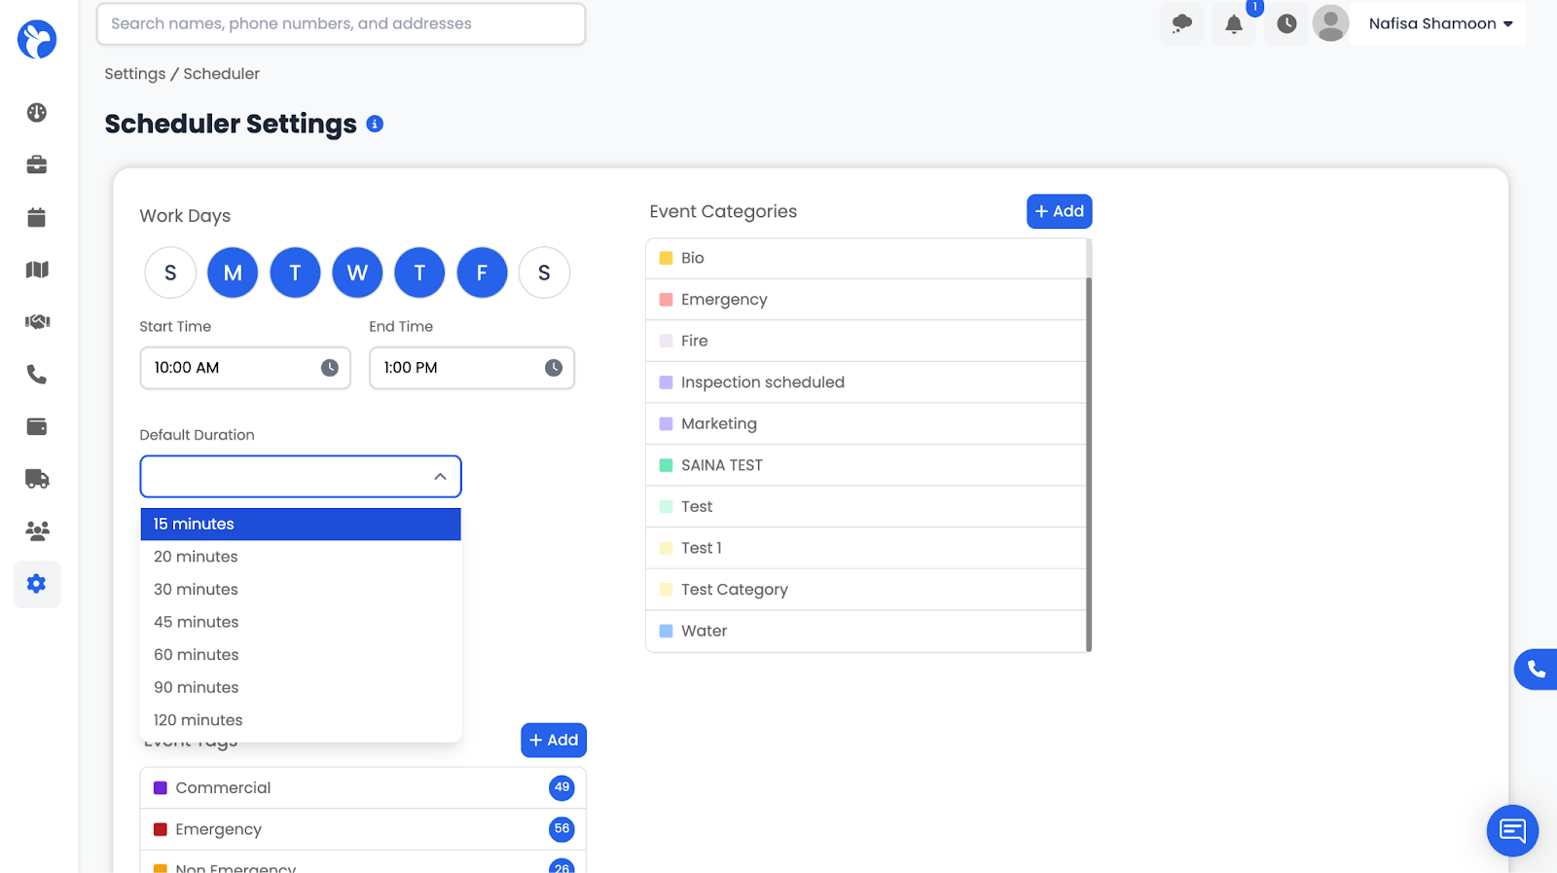This screenshot has width=1557, height=873.
Task: Open the settings gear icon in sidebar
Action: (x=37, y=584)
